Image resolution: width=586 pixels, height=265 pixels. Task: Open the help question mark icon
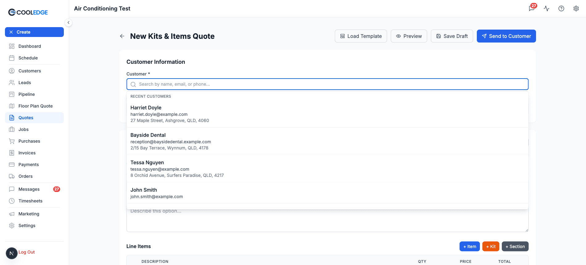tap(561, 9)
